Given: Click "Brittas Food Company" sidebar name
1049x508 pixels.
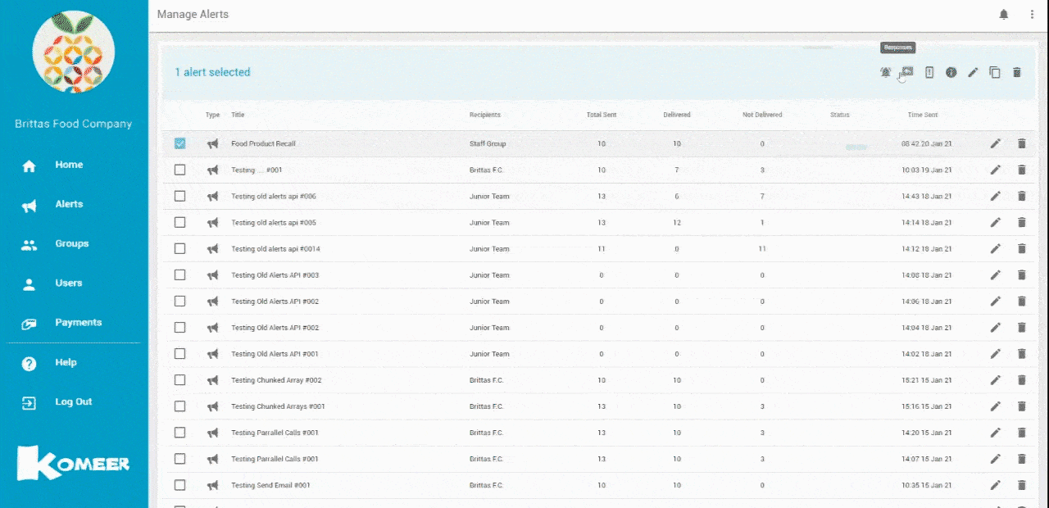Looking at the screenshot, I should click(x=74, y=124).
